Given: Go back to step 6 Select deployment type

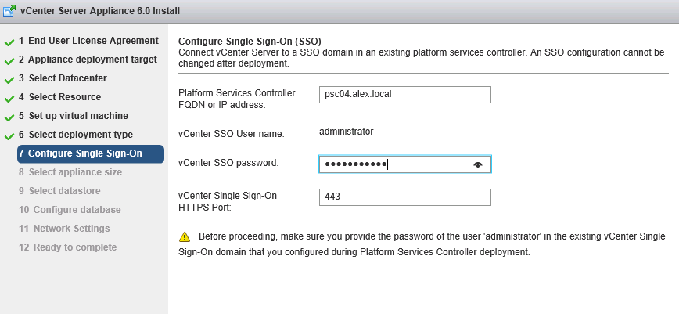Looking at the screenshot, I should 76,135.
